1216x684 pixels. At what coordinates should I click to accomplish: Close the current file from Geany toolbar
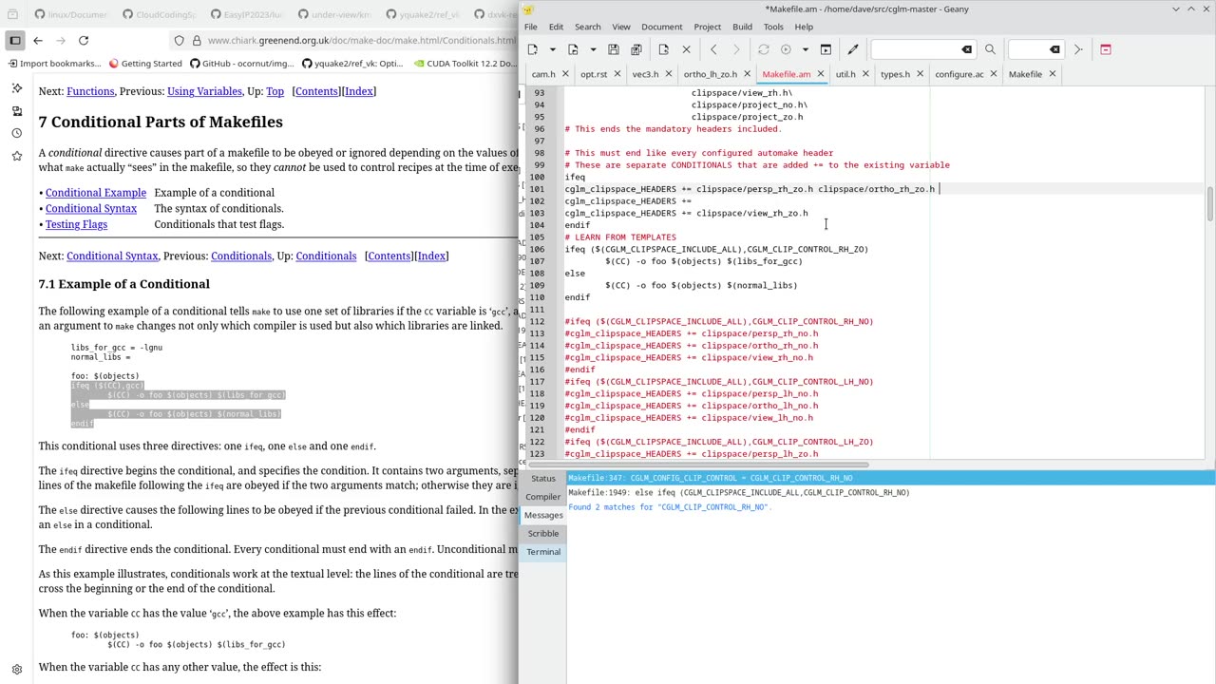coord(686,49)
